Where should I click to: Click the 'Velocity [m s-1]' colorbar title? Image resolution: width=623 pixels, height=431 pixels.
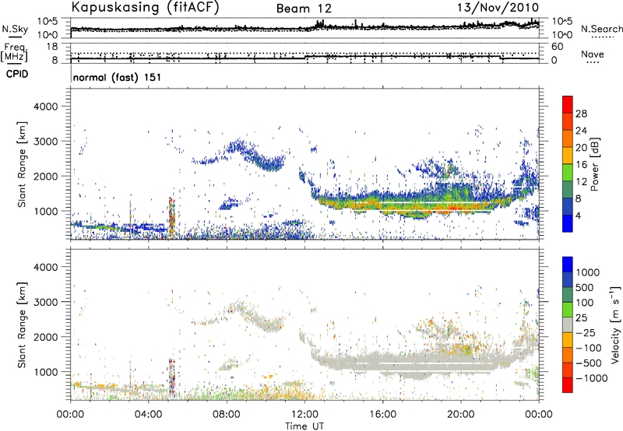tap(615, 324)
